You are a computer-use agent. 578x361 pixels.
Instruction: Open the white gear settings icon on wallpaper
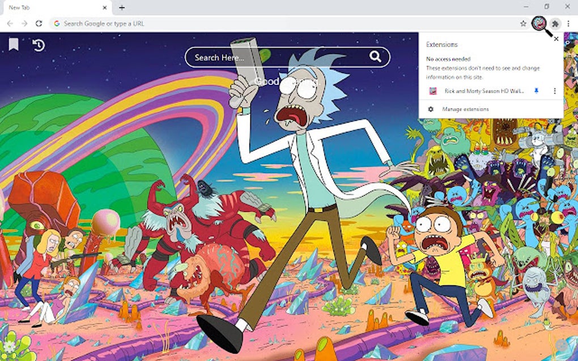click(x=9, y=346)
